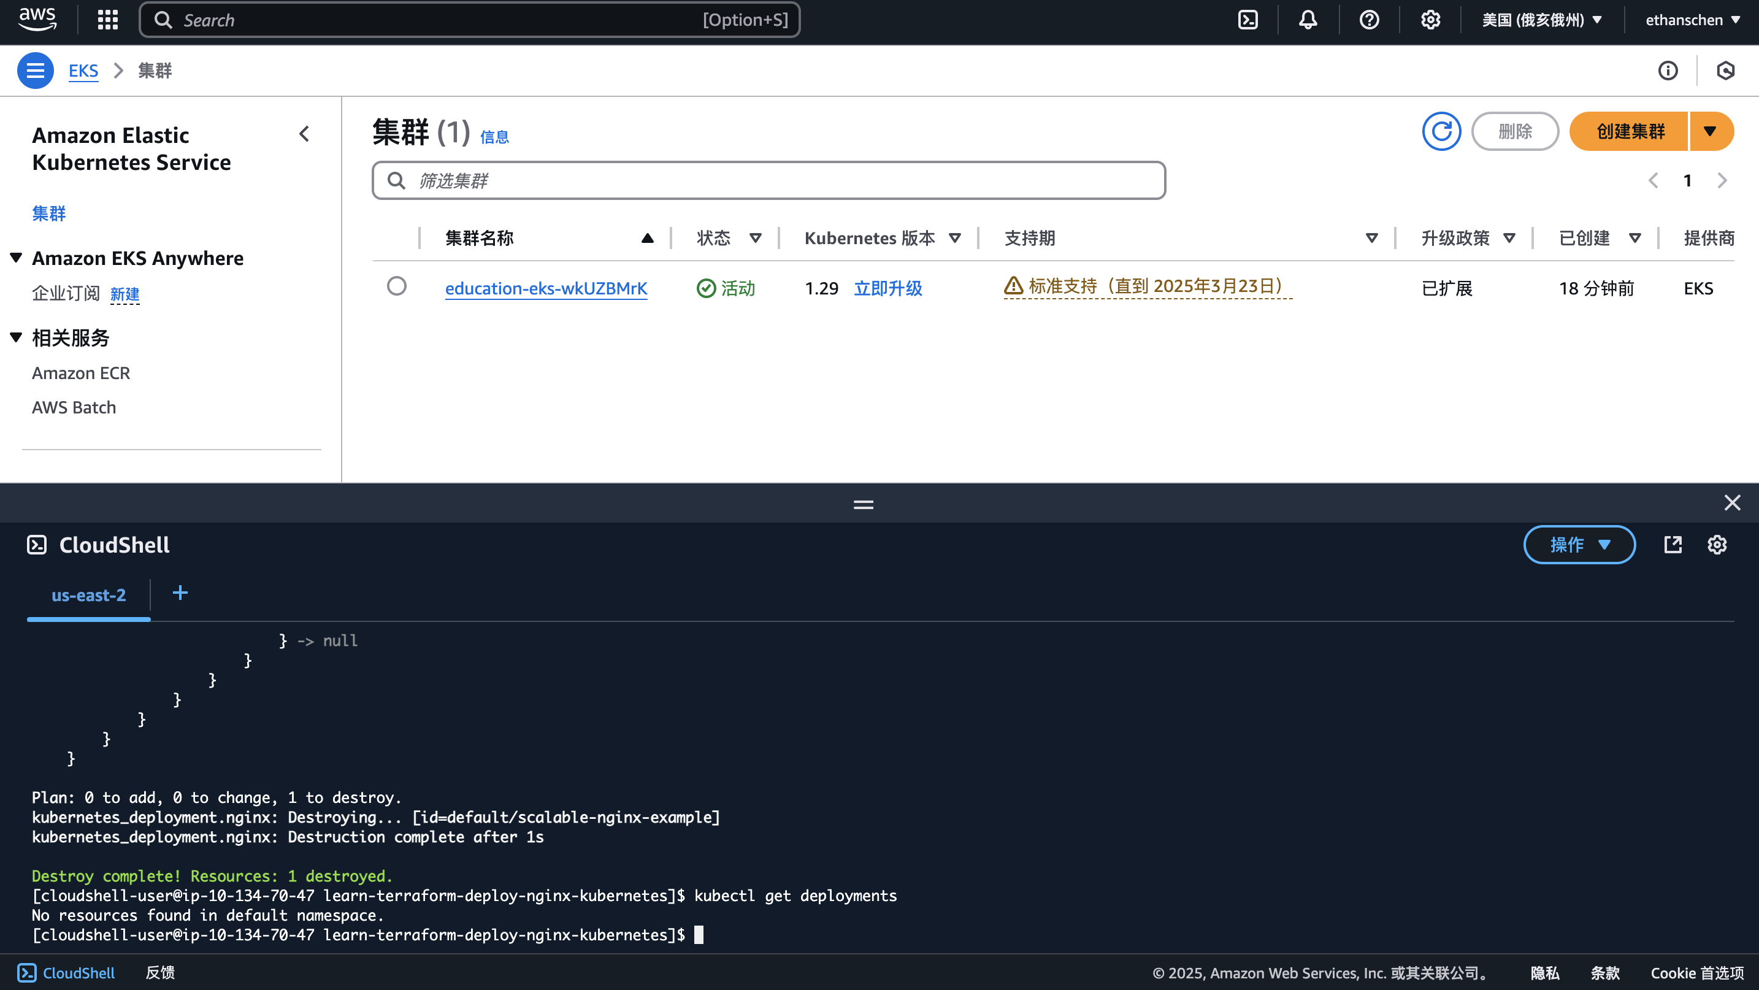Select the us-east-2 CloudShell tab

pyautogui.click(x=88, y=595)
